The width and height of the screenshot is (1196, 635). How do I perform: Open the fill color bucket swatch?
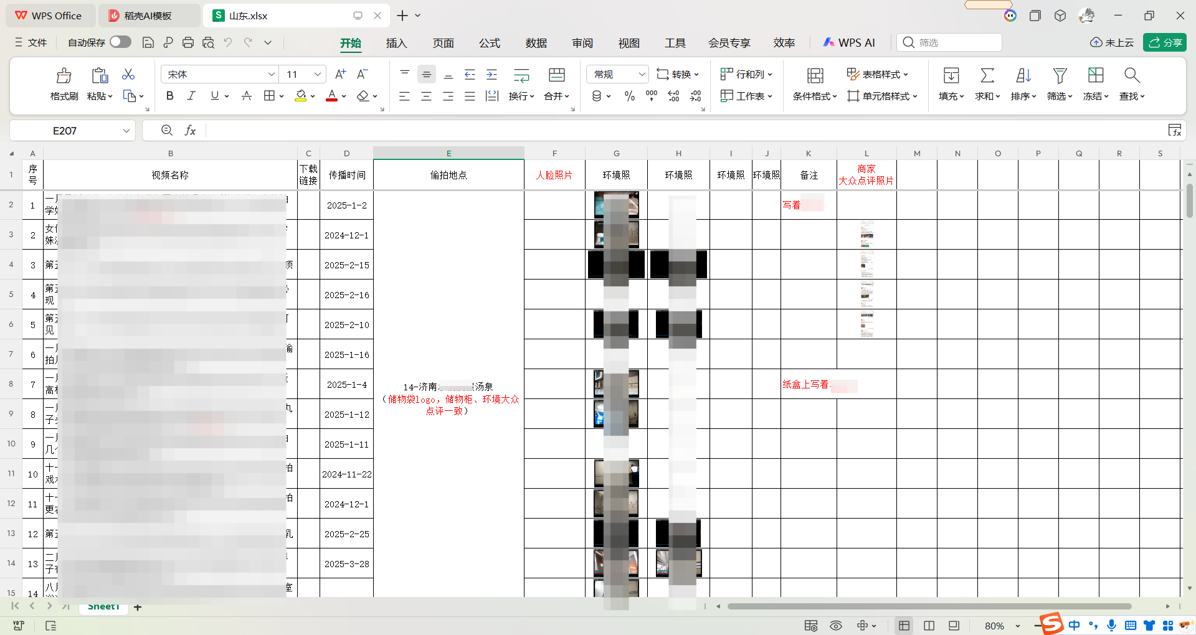301,96
